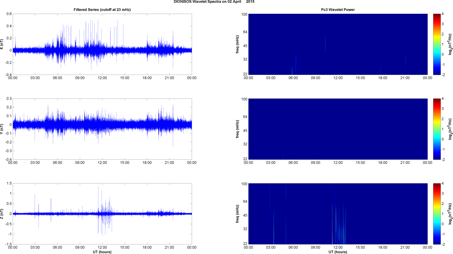Click the 'Y (nT)' vertical axis label
The width and height of the screenshot is (453, 254).
click(x=2, y=129)
